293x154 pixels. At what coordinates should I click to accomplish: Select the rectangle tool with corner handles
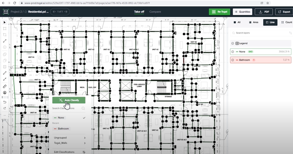point(5,29)
